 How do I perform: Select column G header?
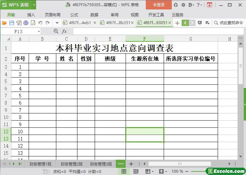click(x=191, y=39)
